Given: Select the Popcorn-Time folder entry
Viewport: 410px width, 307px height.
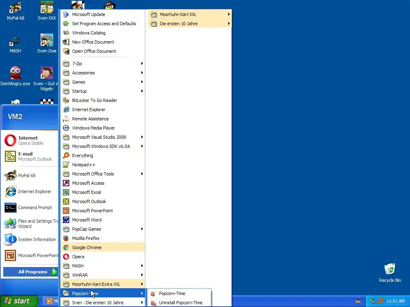Looking at the screenshot, I should pos(103,293).
